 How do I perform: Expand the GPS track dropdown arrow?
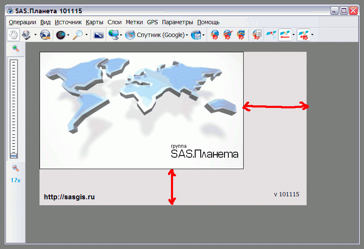[293, 35]
